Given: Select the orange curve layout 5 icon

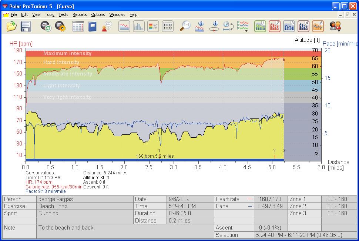Looking at the screenshot, I should pyautogui.click(x=318, y=26).
